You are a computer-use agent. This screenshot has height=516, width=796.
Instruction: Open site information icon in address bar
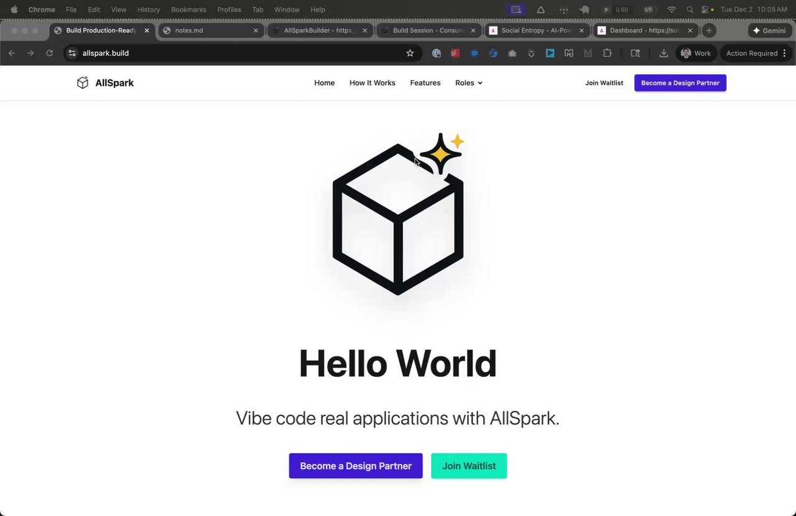coord(72,53)
